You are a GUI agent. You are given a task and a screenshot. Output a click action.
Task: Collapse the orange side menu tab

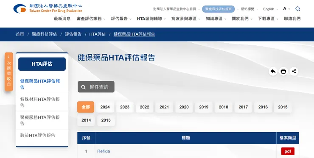coord(9,72)
